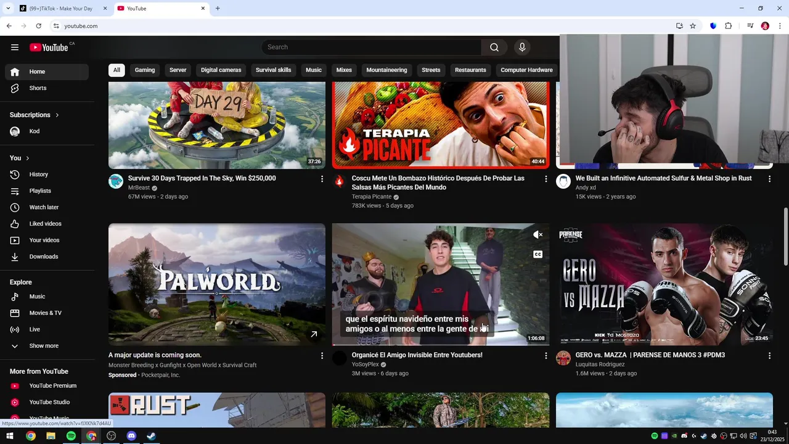Start search with the magnifier button

[x=494, y=47]
